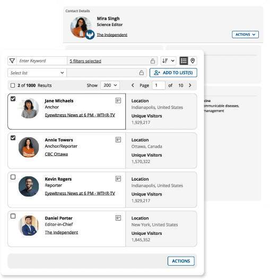
Task: Click New York, United States location text
Action: click(x=154, y=225)
